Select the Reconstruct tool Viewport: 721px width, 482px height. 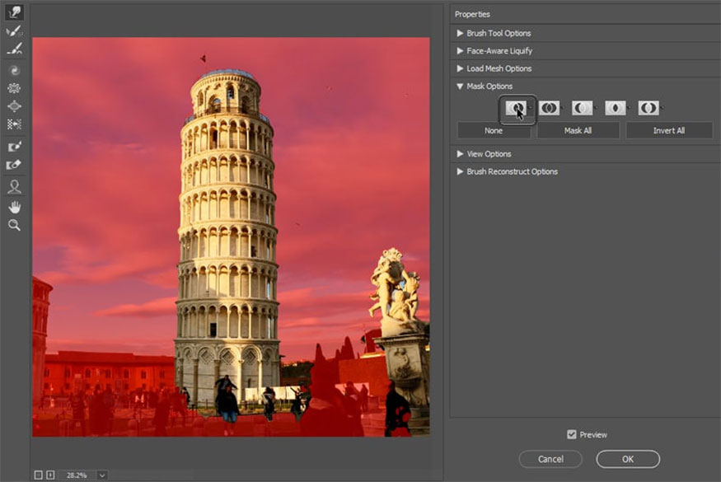click(x=14, y=31)
